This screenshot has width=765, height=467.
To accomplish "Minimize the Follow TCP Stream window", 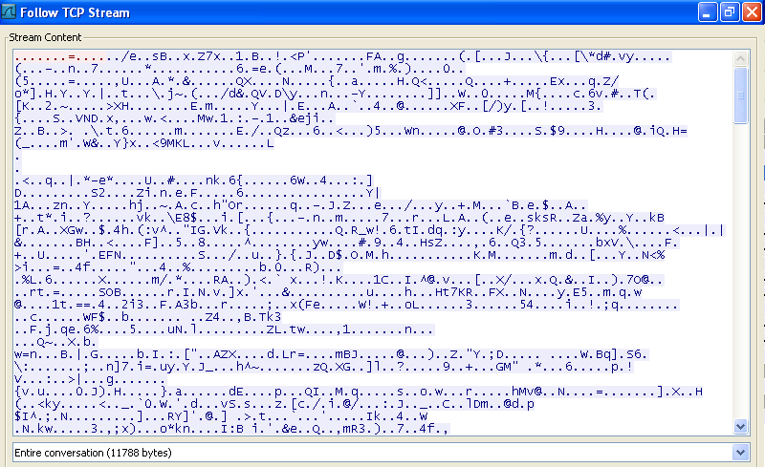I will click(707, 12).
